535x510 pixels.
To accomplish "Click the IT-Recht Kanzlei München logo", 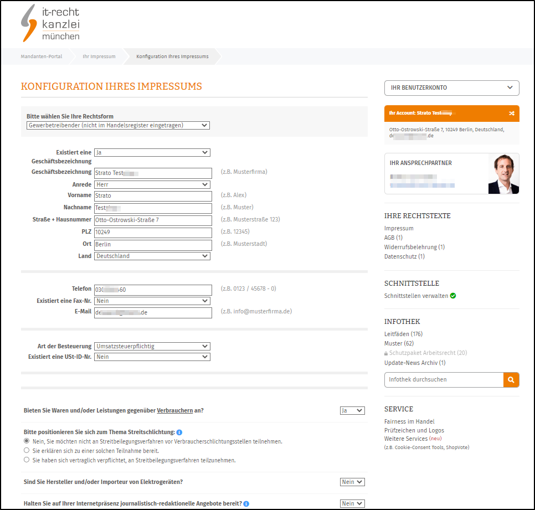I will click(50, 23).
